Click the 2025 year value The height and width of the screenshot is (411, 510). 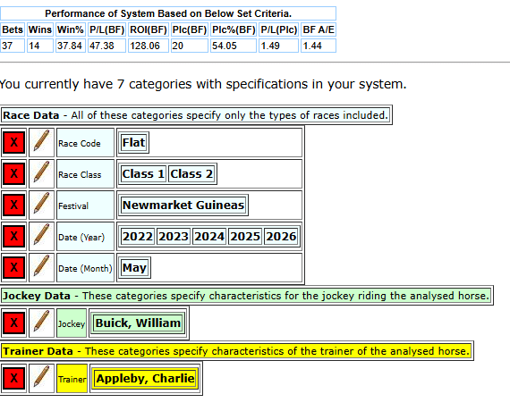click(245, 236)
